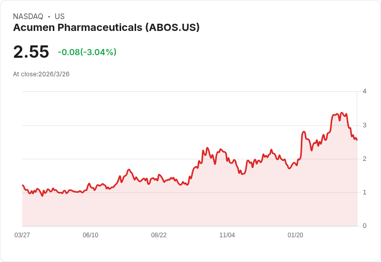Click the 4 y-axis value label
This screenshot has width=381, height=262.
tap(364, 91)
